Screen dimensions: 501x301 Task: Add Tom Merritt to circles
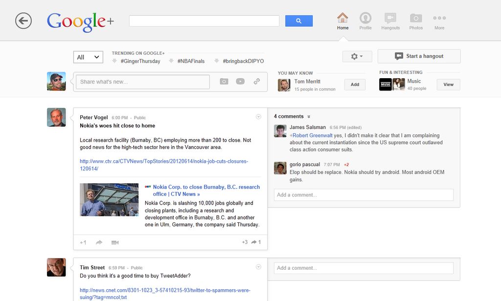[x=355, y=85]
